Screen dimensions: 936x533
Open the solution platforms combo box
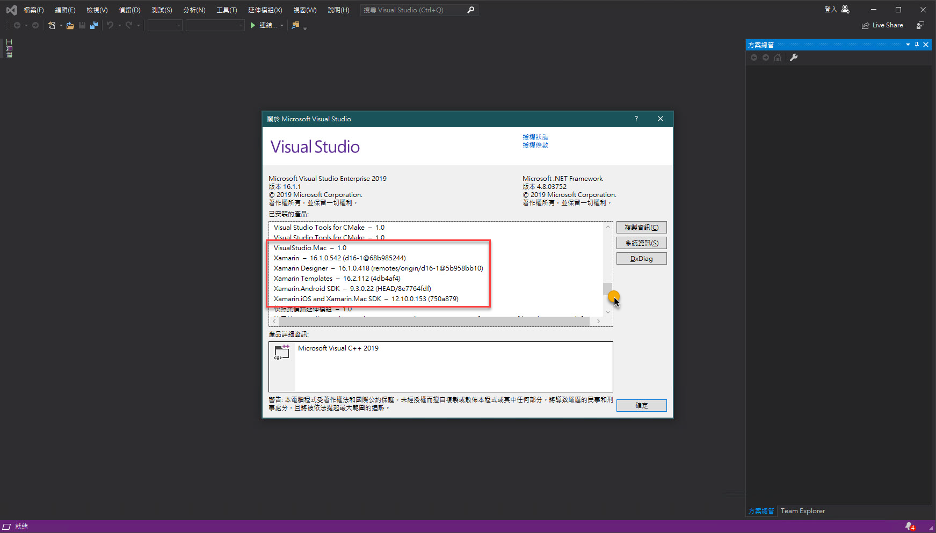coord(215,25)
